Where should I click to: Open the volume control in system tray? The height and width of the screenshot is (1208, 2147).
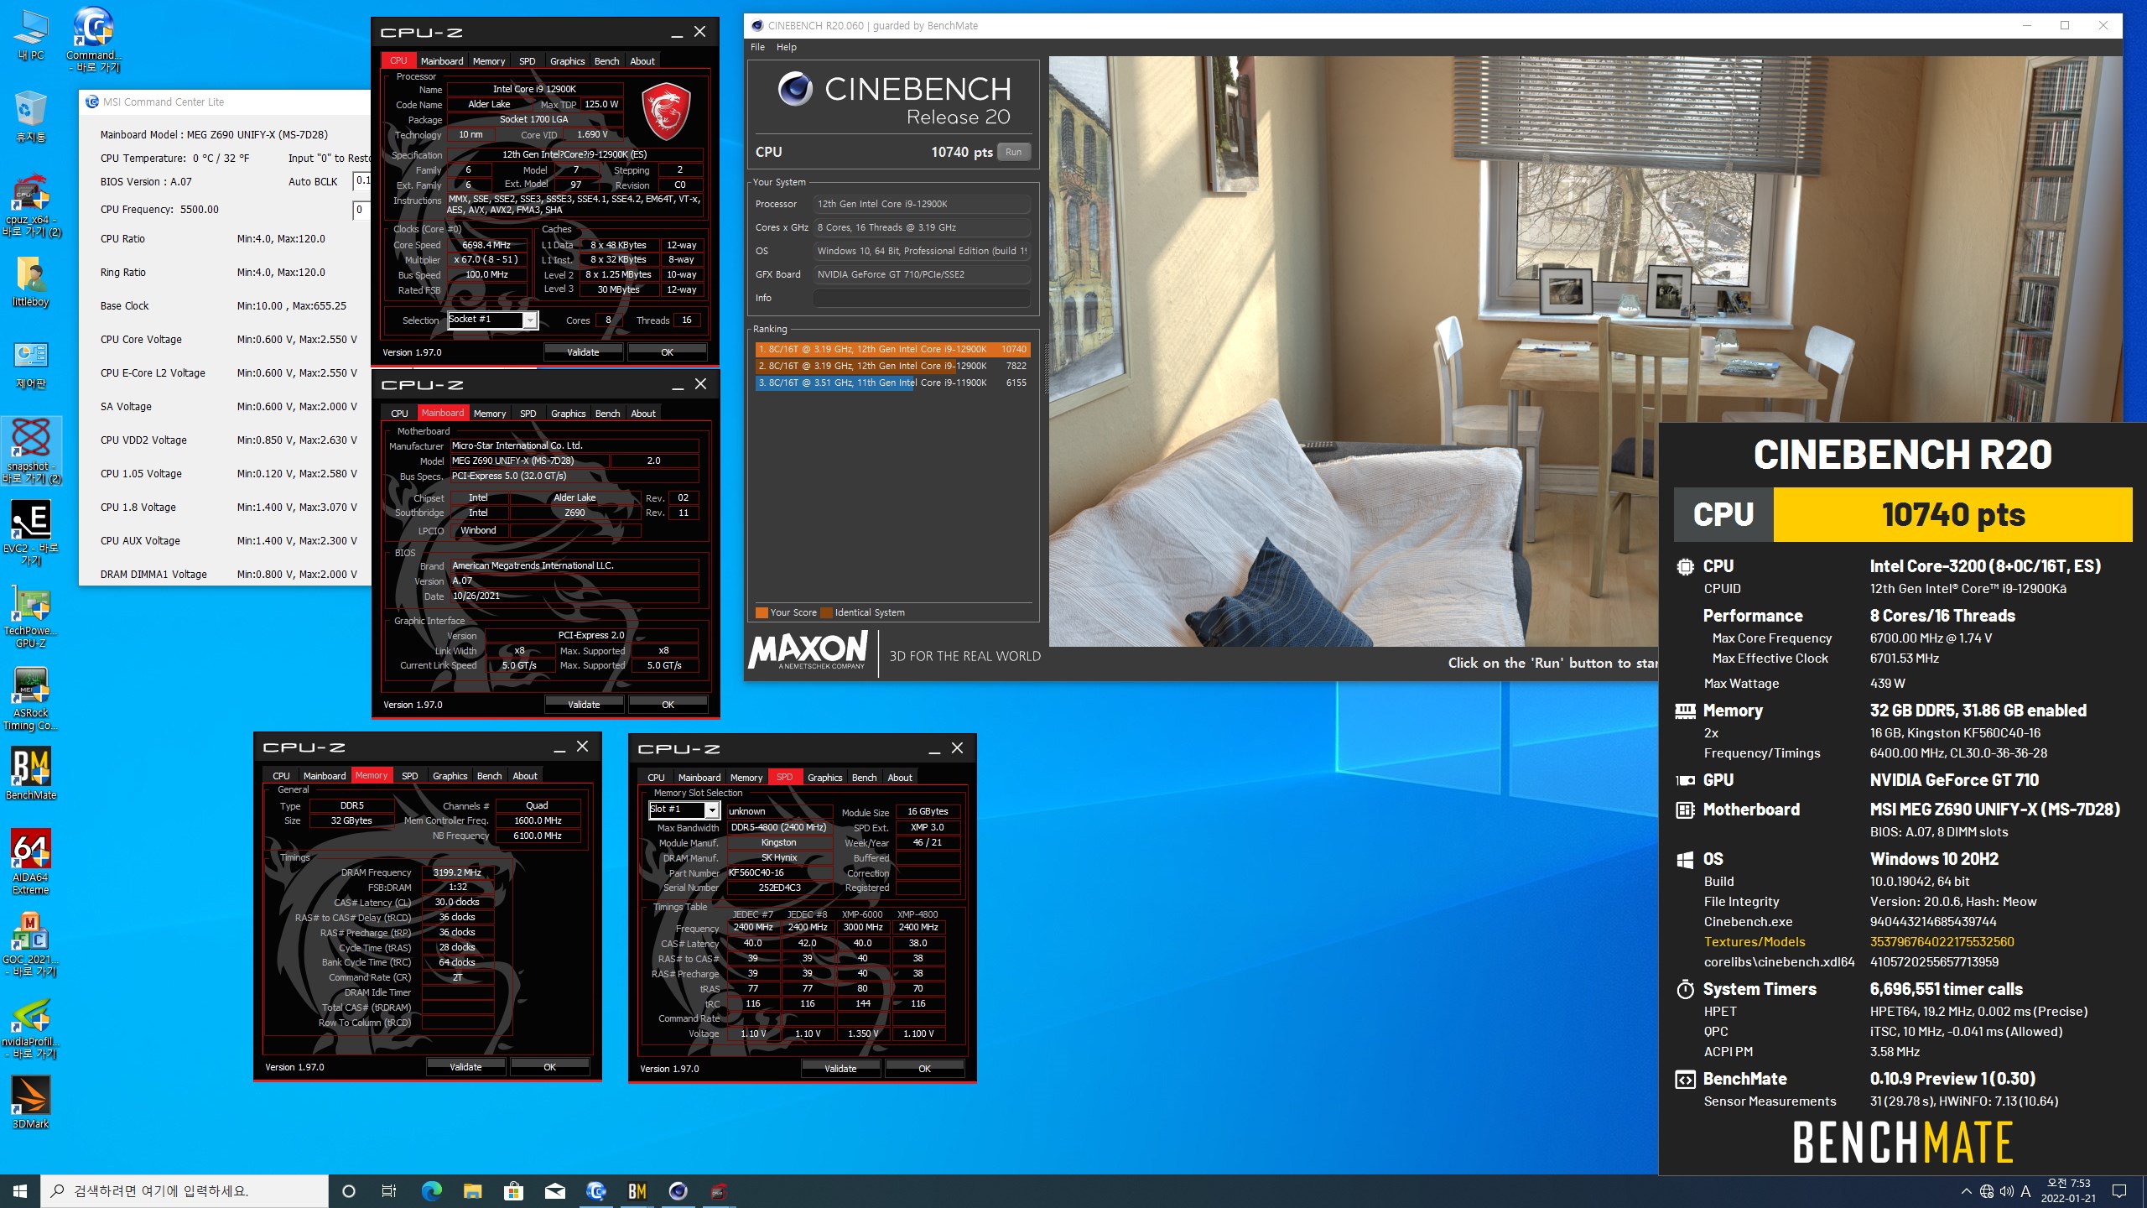pyautogui.click(x=2006, y=1191)
